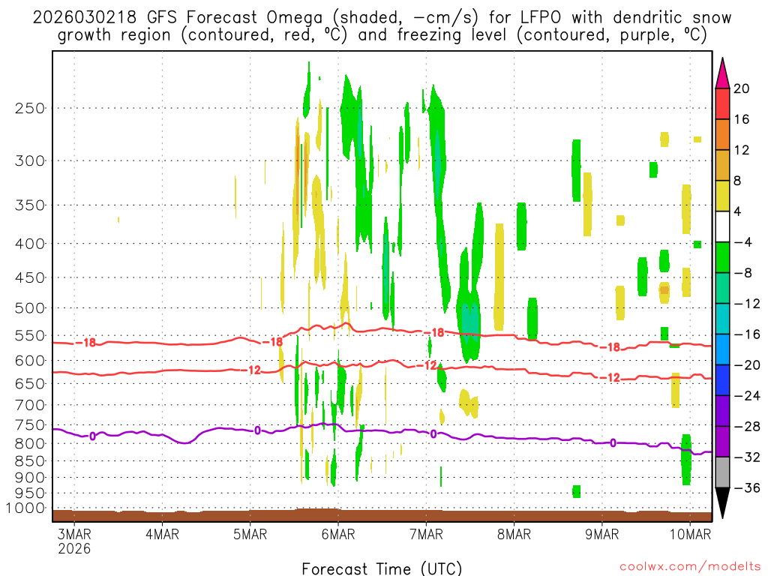Viewport: 768px width, 576px height.
Task: Click the gray -32 to -36 colorbar segment
Action: click(722, 472)
